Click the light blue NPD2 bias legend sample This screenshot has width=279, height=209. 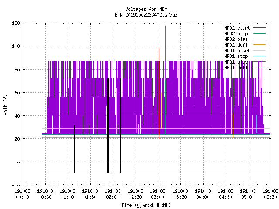point(260,39)
